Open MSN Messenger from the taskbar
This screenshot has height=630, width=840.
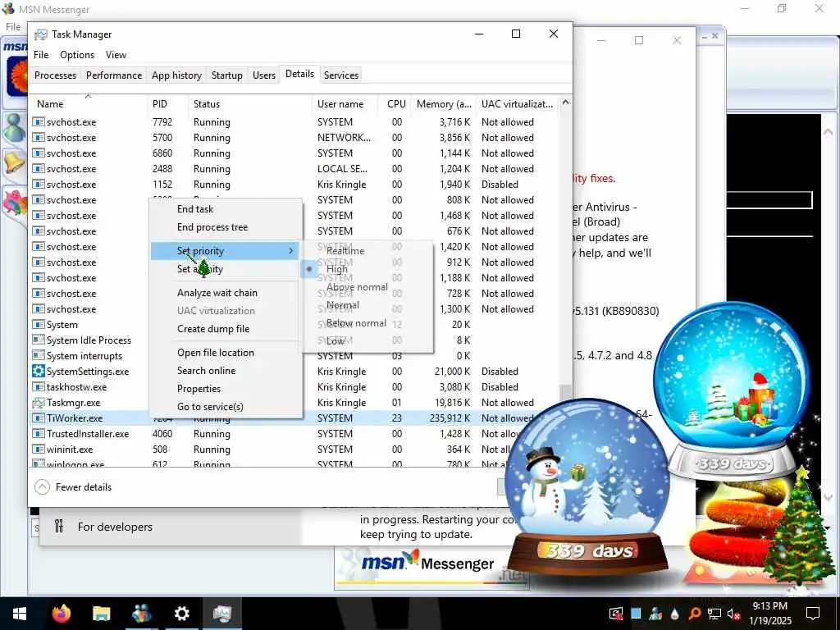[x=141, y=614]
